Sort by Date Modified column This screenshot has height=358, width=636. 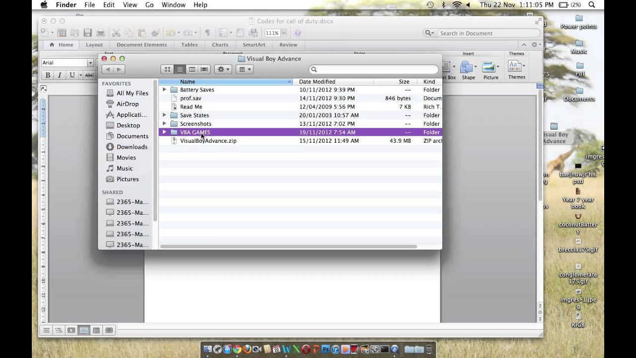333,82
